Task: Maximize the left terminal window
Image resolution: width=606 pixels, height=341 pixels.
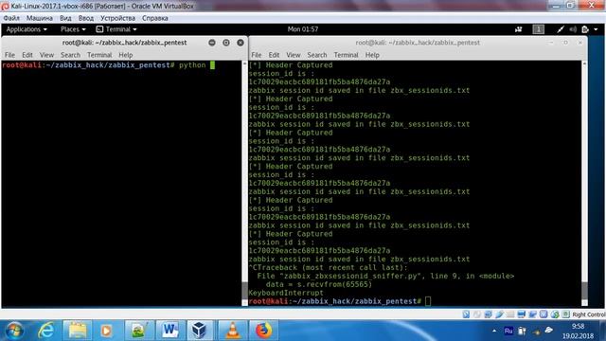Action: [226, 43]
